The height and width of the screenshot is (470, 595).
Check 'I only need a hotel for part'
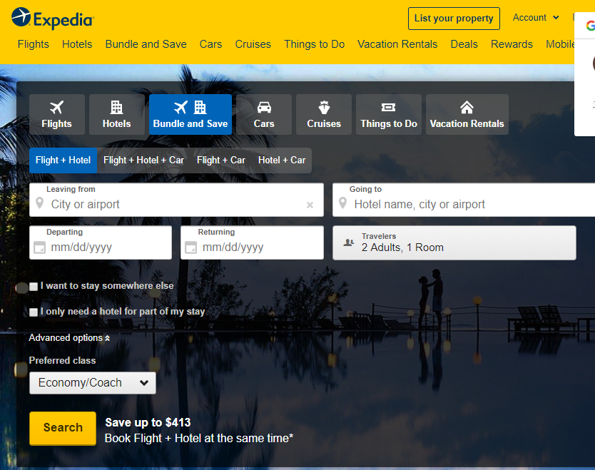[34, 312]
